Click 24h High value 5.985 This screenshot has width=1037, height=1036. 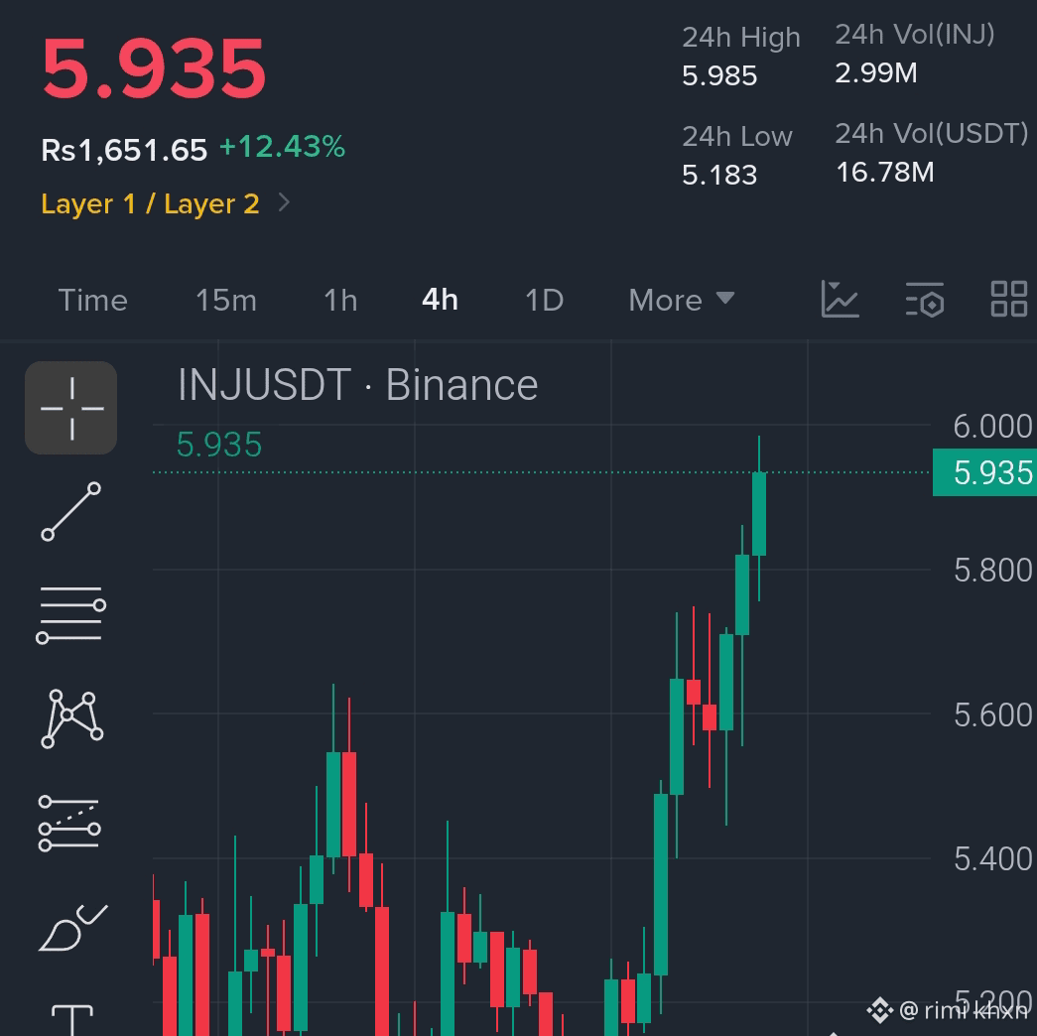click(x=719, y=75)
